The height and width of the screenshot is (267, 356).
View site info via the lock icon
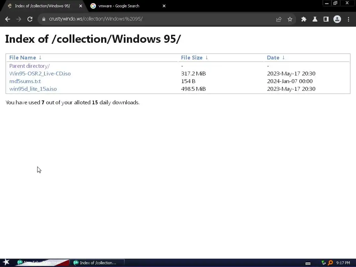[x=43, y=19]
